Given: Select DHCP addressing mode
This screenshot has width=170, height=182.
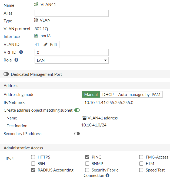Looking at the screenshot, I should [108, 94].
